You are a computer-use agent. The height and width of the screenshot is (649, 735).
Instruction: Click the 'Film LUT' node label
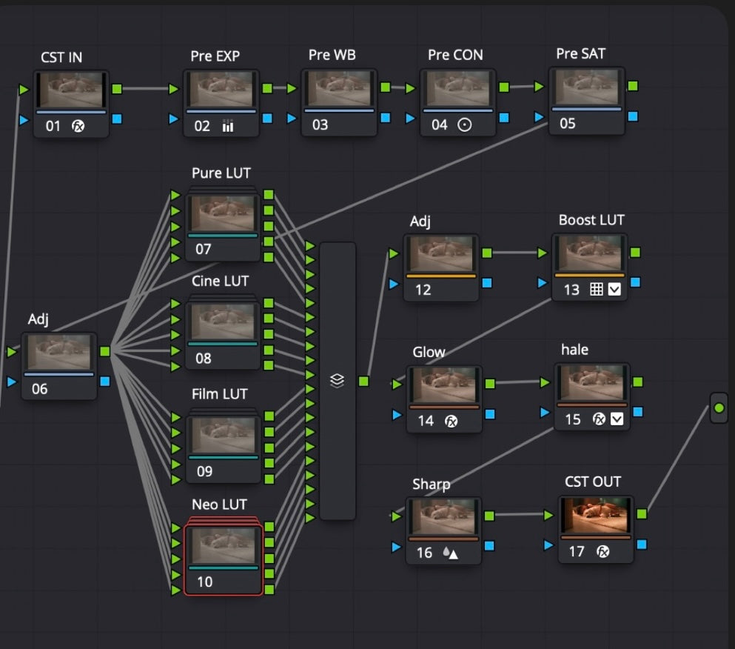click(219, 394)
